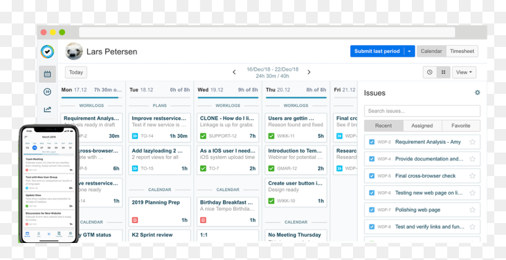Click the plan icon on the TO-14 card
This screenshot has width=506, height=260.
pyautogui.click(x=135, y=136)
